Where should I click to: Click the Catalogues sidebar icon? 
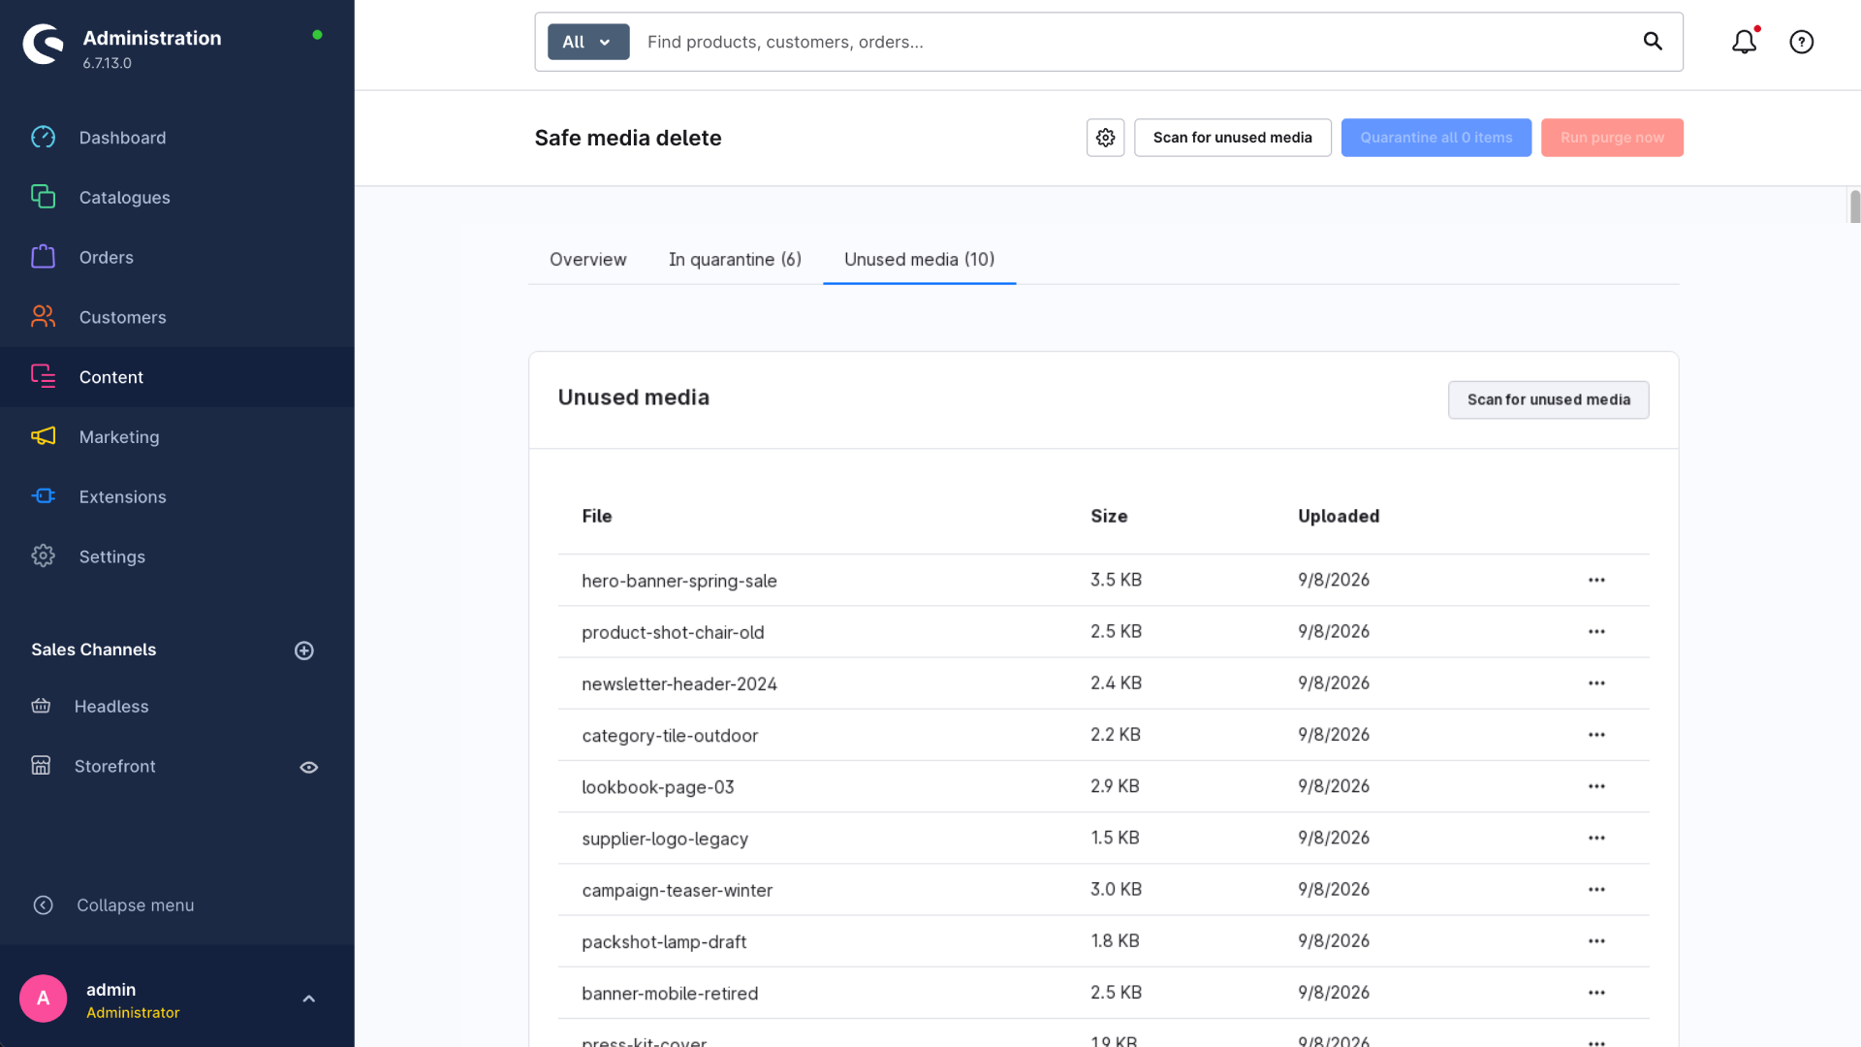[44, 197]
